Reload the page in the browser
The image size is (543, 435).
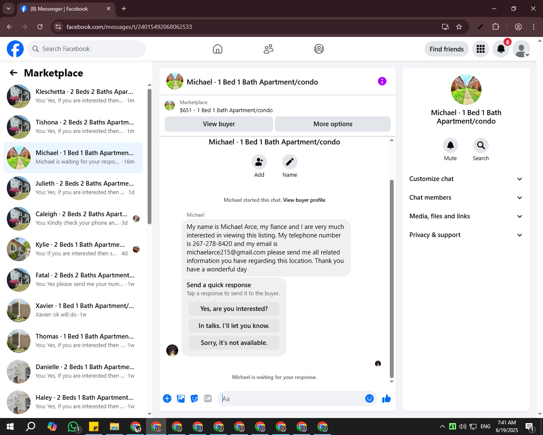click(40, 27)
